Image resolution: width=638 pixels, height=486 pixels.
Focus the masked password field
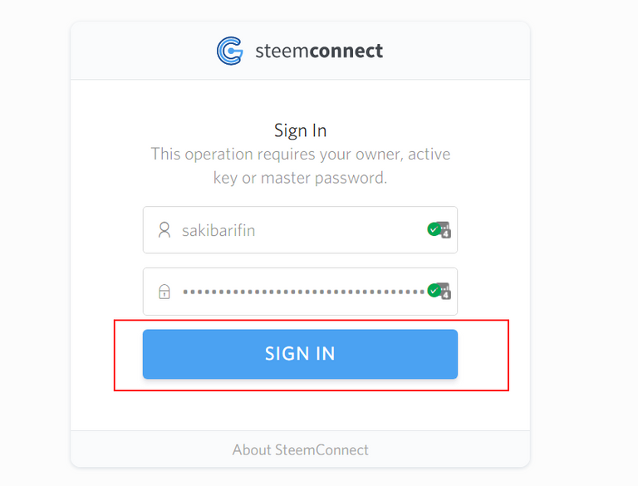(x=300, y=292)
